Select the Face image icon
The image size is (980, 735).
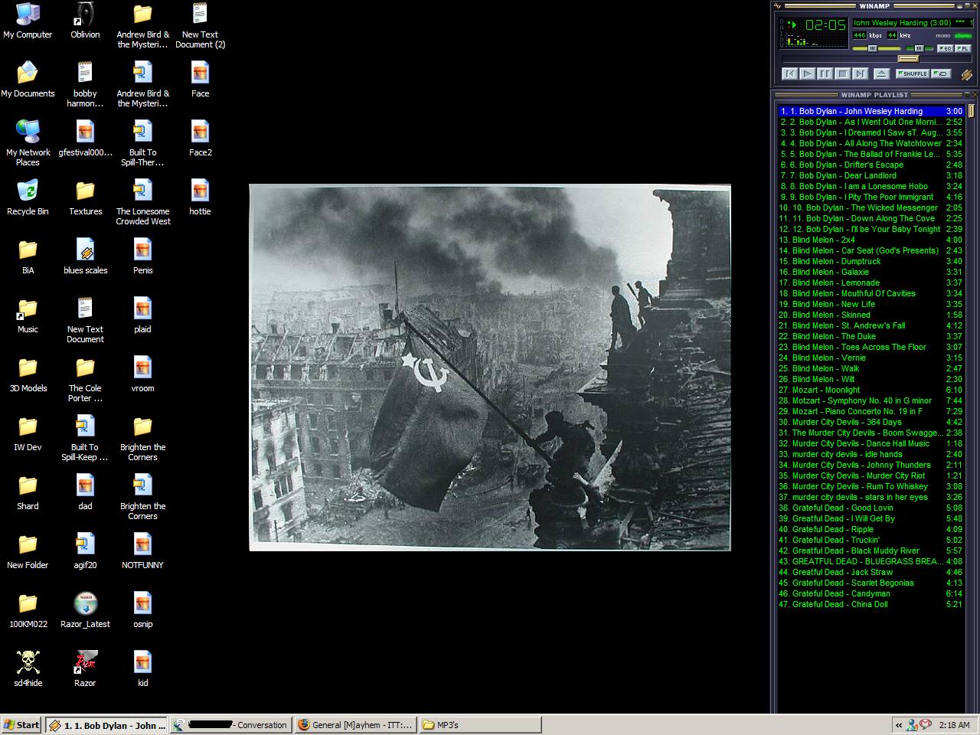click(200, 80)
